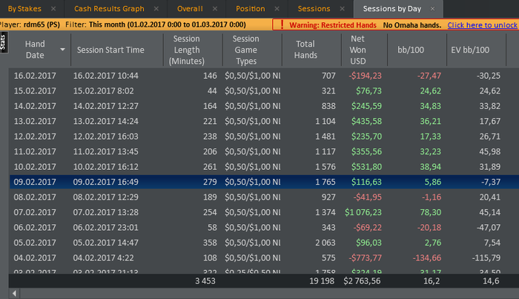Open the Position tab
This screenshot has width=519, height=299.
pos(250,9)
